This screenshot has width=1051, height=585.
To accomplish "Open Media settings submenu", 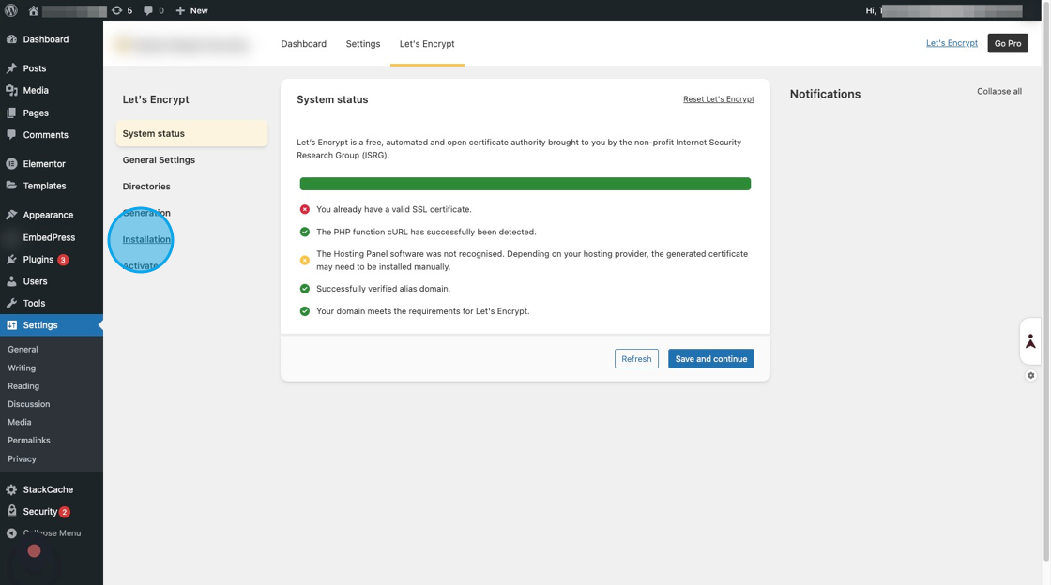I will tap(20, 423).
